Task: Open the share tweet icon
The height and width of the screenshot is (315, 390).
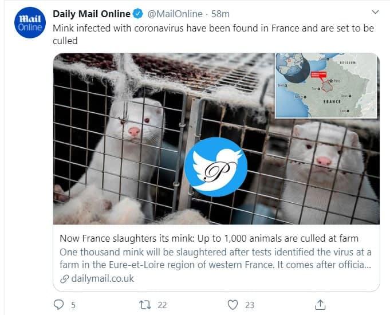Action: [x=321, y=305]
